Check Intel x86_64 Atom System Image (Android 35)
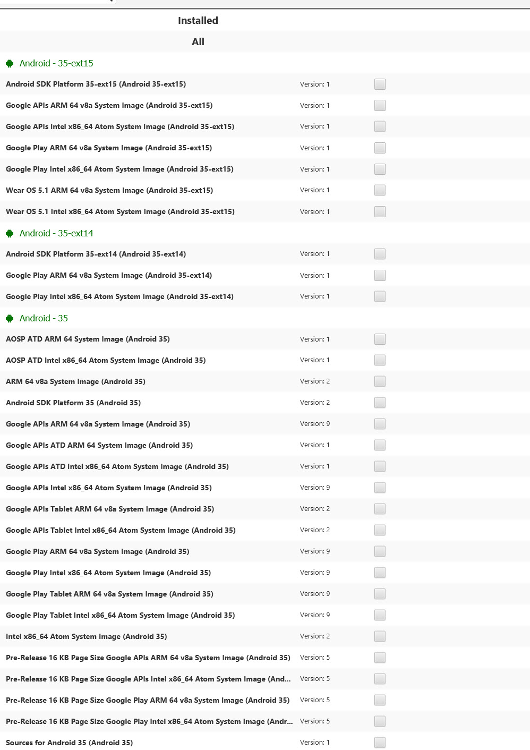This screenshot has height=750, width=530. [380, 636]
